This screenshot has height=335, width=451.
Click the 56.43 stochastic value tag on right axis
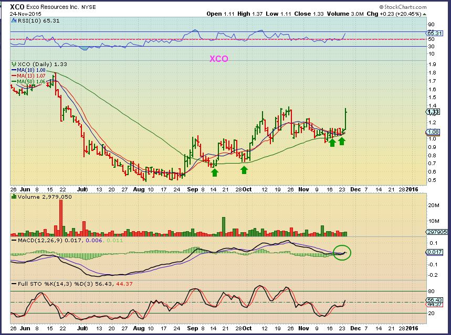pos(434,300)
